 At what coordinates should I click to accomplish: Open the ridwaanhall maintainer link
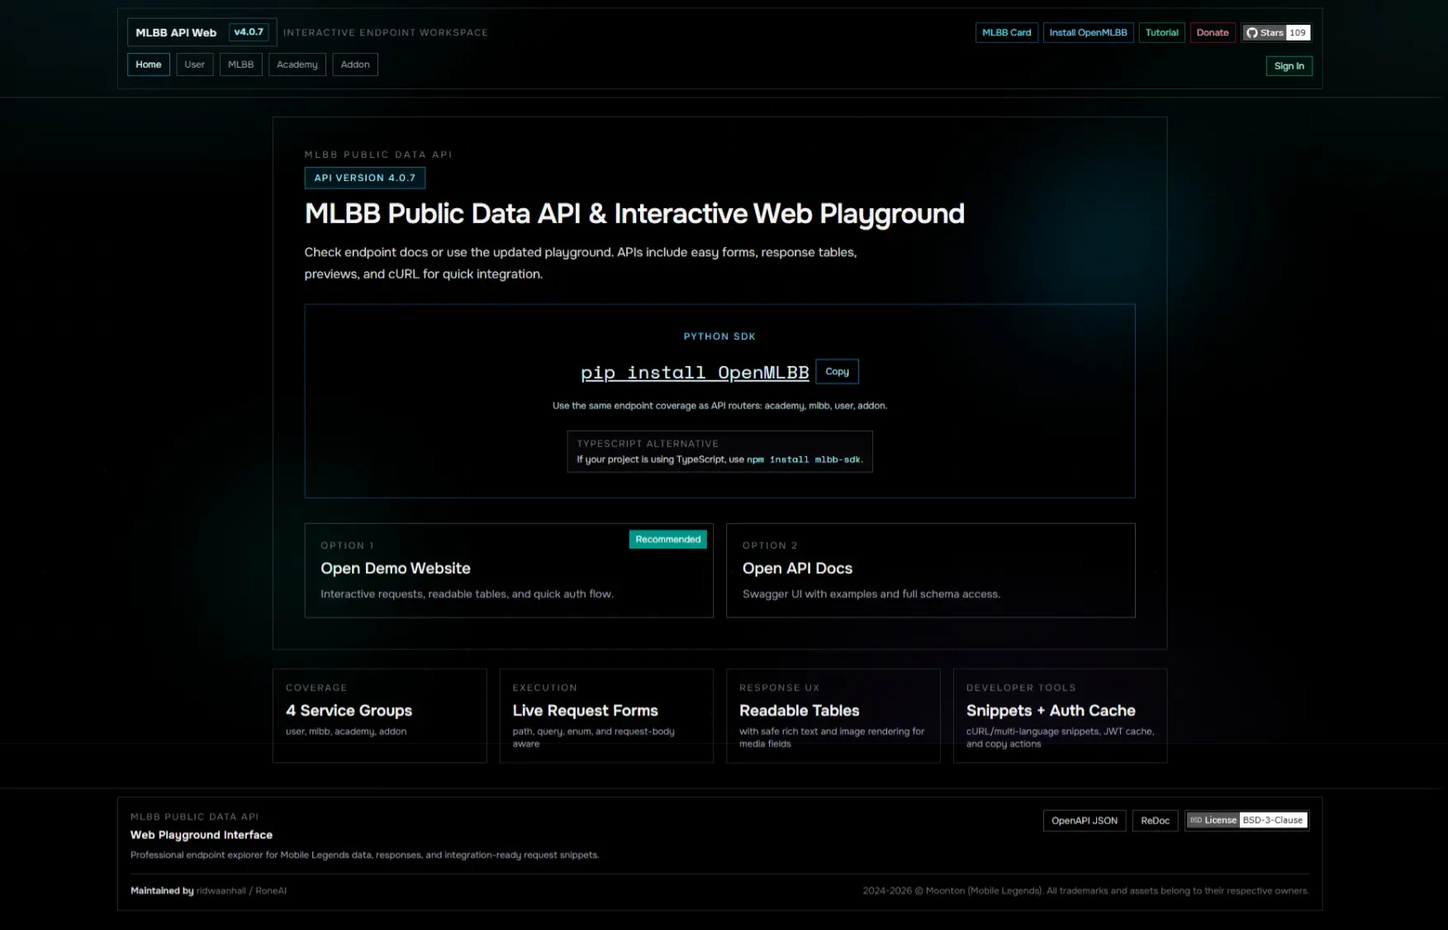point(221,890)
